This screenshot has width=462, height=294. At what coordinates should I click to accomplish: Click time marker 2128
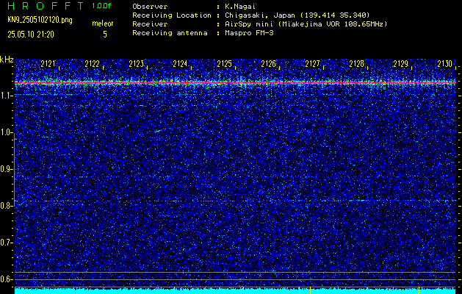356,64
